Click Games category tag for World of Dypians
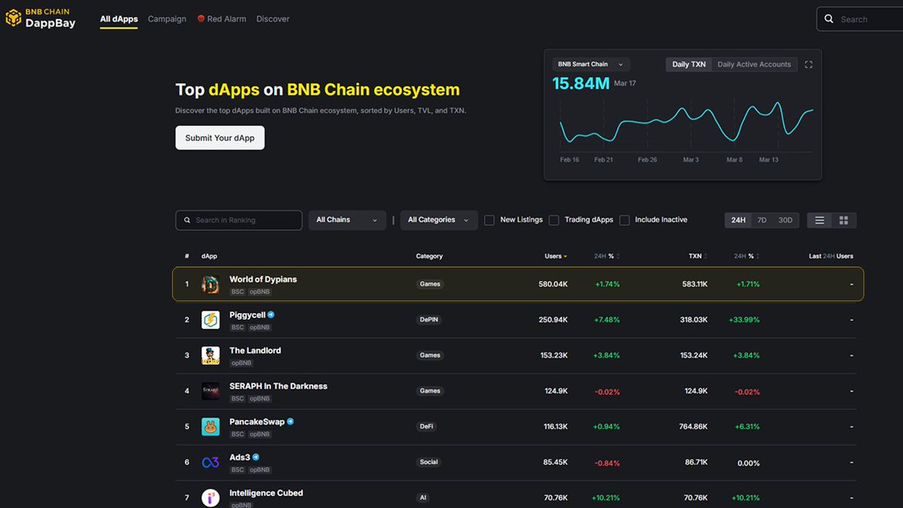Screen dimensions: 903x508 click(x=430, y=284)
